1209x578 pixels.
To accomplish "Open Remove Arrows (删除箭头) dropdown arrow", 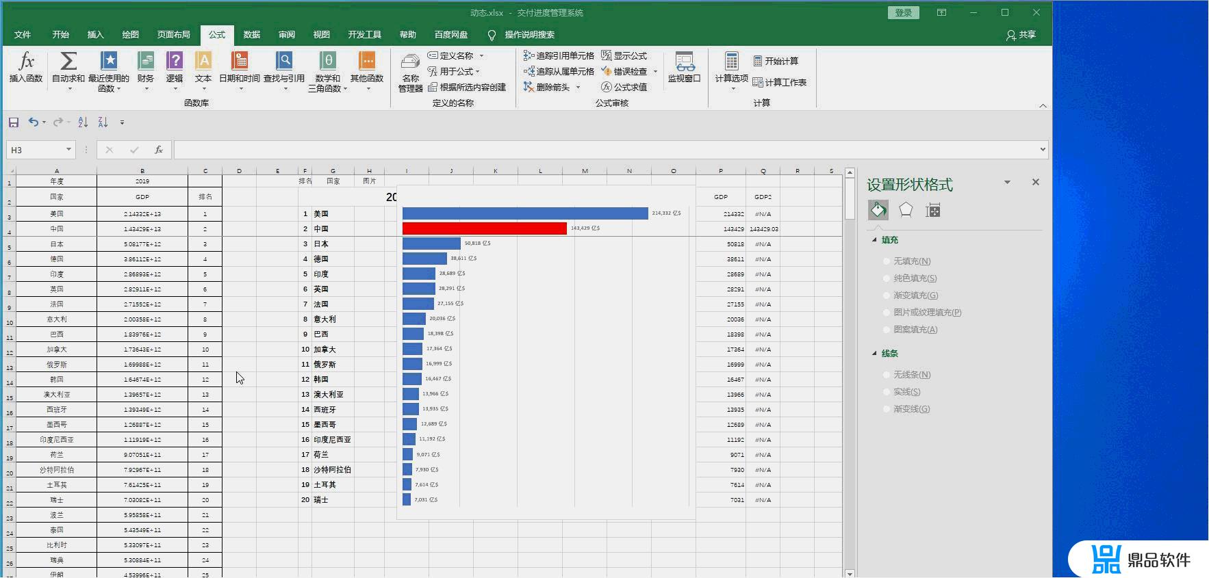I will click(578, 88).
